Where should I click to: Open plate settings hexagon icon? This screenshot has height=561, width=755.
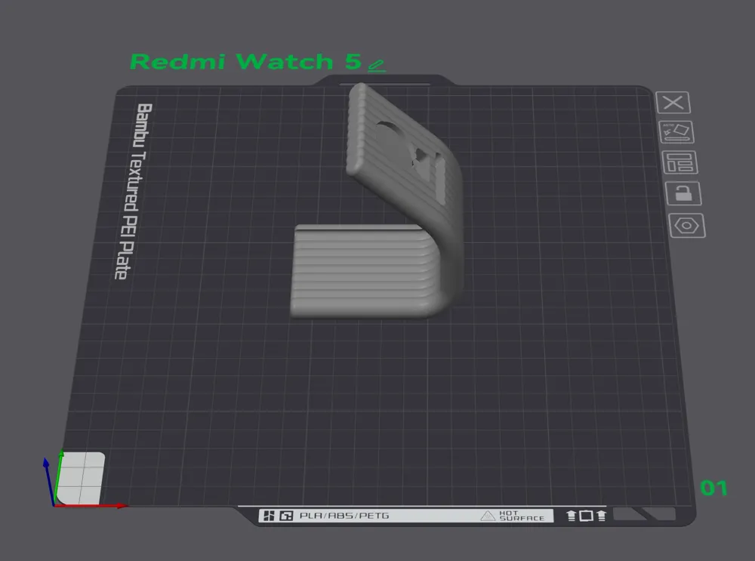coord(686,225)
